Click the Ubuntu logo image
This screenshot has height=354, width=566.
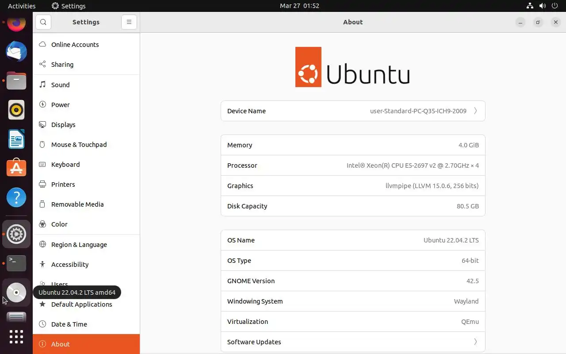point(352,67)
